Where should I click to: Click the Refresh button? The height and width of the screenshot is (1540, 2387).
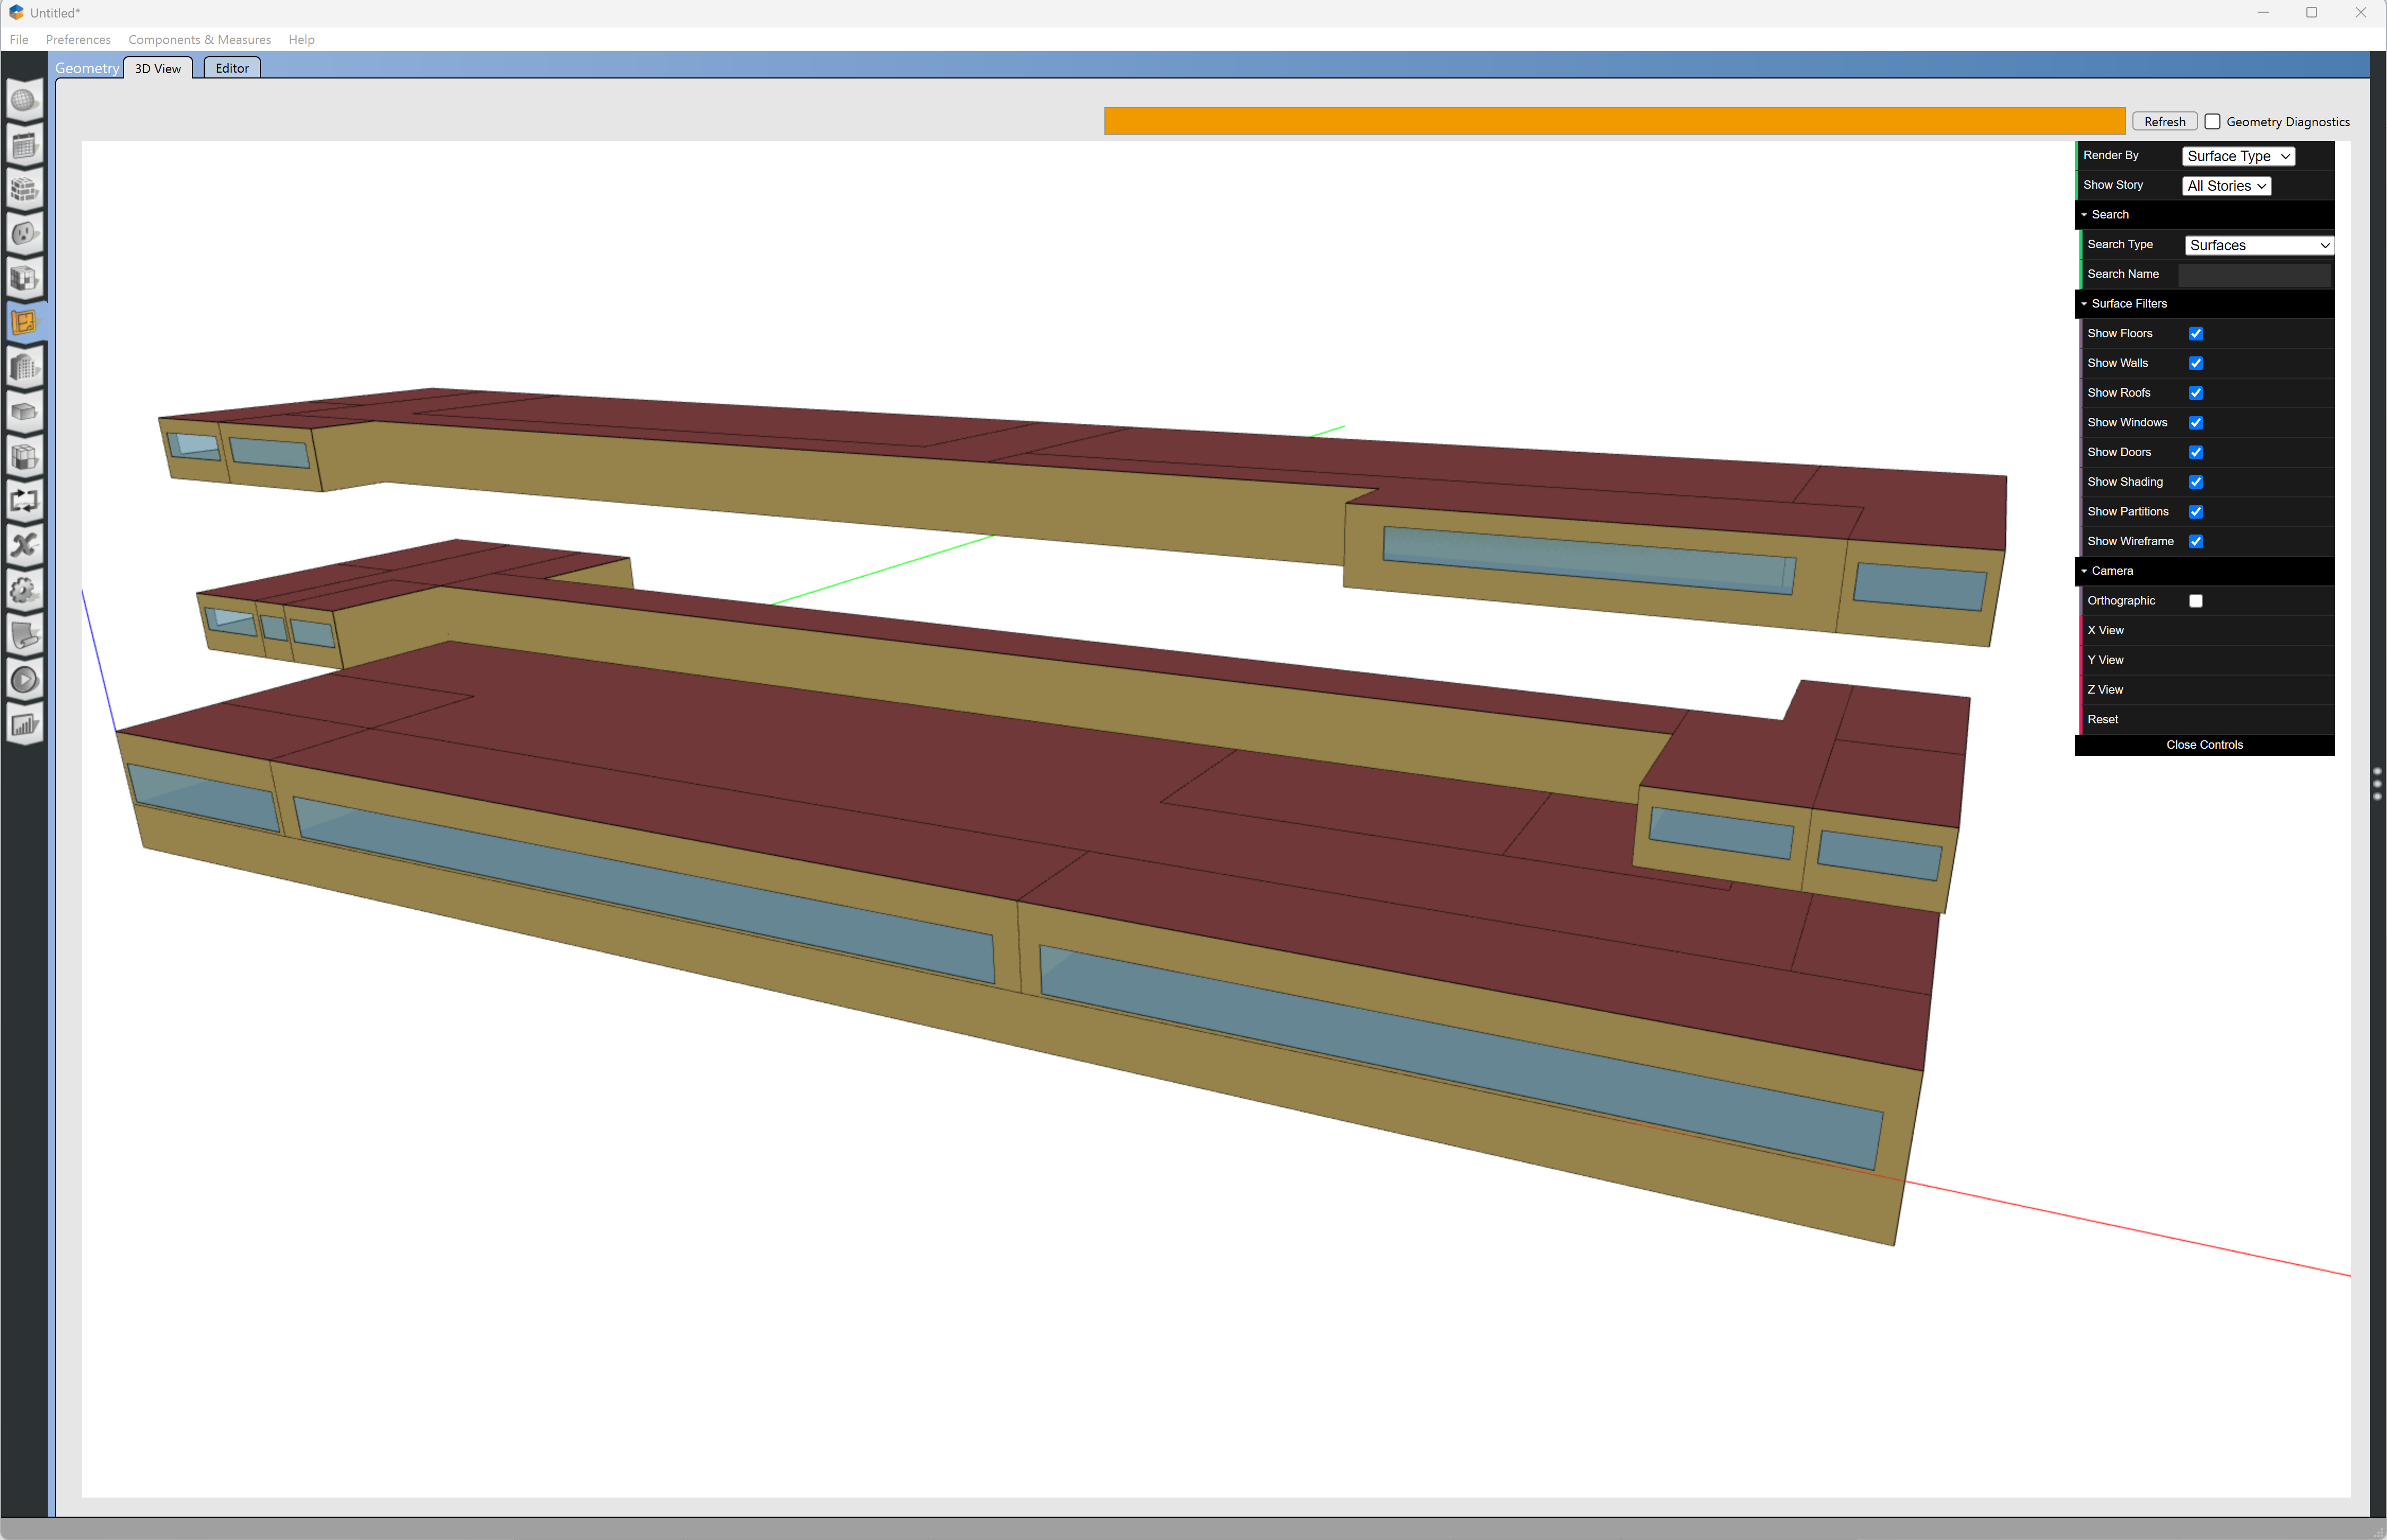pyautogui.click(x=2164, y=122)
